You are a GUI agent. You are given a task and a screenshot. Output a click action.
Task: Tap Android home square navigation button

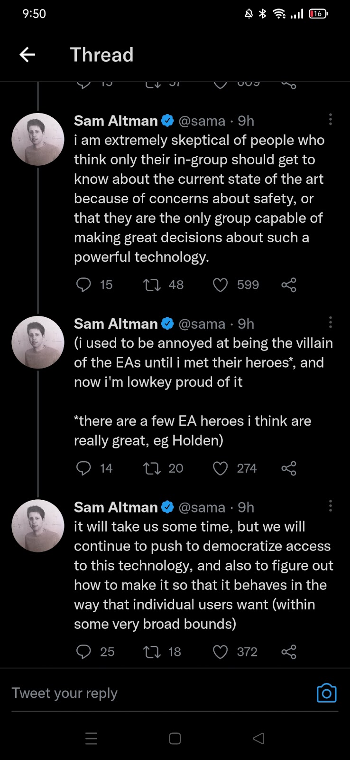tap(175, 739)
